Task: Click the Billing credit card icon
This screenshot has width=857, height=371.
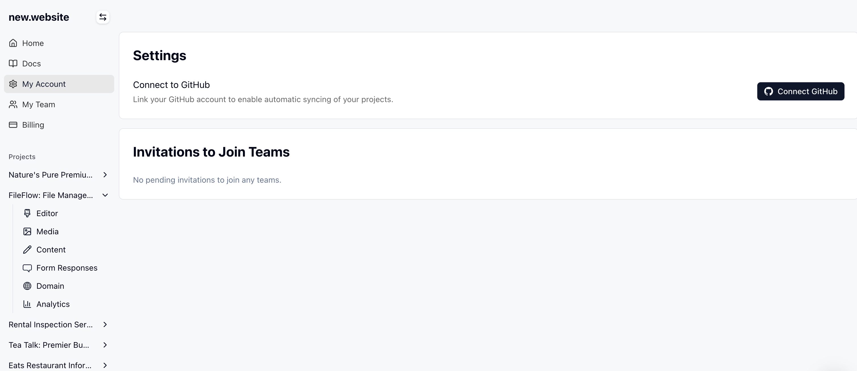Action: click(13, 125)
